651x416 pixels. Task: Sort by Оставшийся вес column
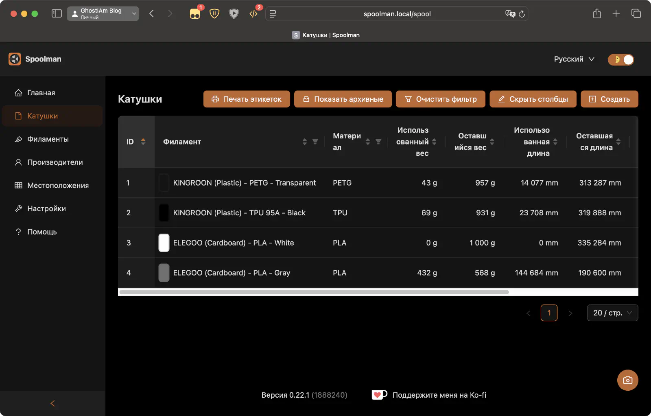point(492,142)
